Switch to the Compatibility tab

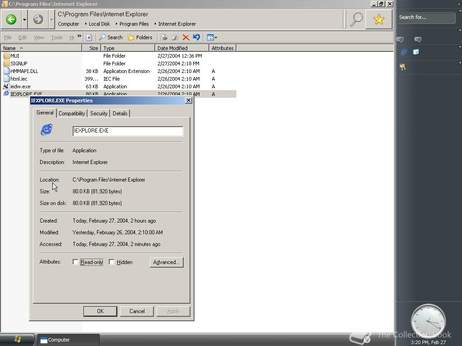(72, 113)
